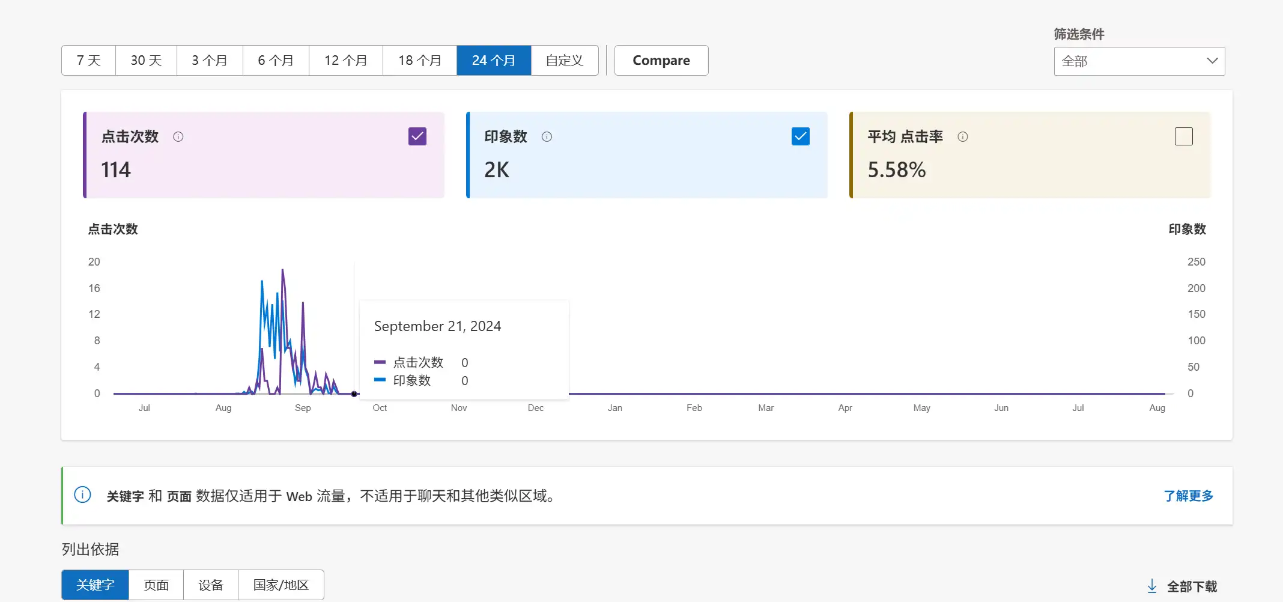Switch to the 12 个月 time range
Viewport: 1283px width, 602px height.
point(345,61)
